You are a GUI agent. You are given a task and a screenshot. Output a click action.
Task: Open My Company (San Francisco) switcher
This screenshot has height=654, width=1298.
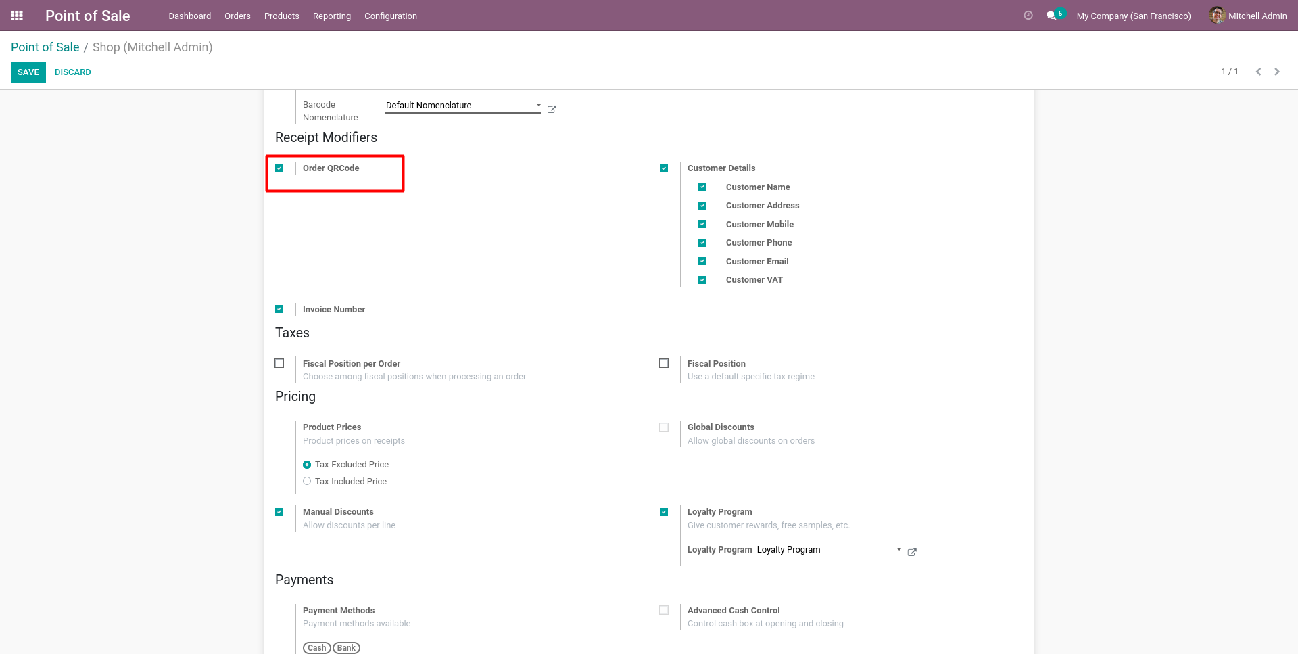(x=1133, y=16)
